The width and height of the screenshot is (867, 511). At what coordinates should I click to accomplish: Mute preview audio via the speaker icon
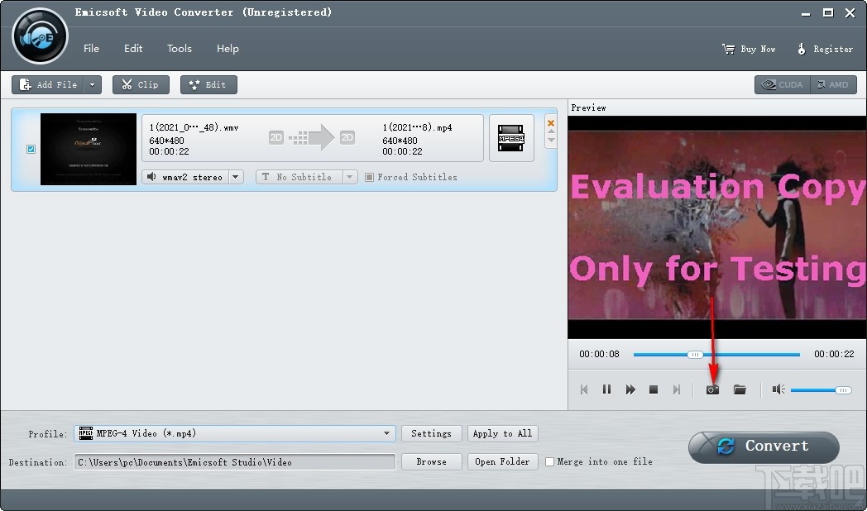click(778, 389)
